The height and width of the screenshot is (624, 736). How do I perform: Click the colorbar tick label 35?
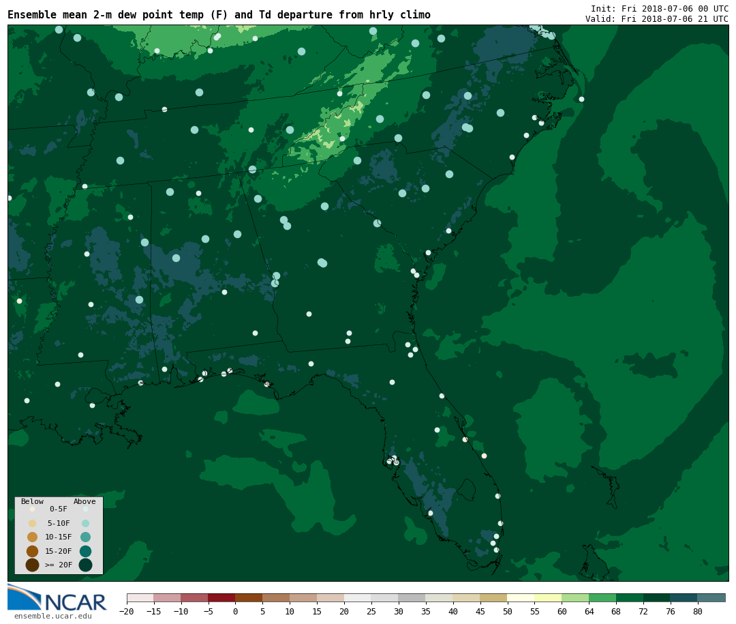[x=426, y=611]
